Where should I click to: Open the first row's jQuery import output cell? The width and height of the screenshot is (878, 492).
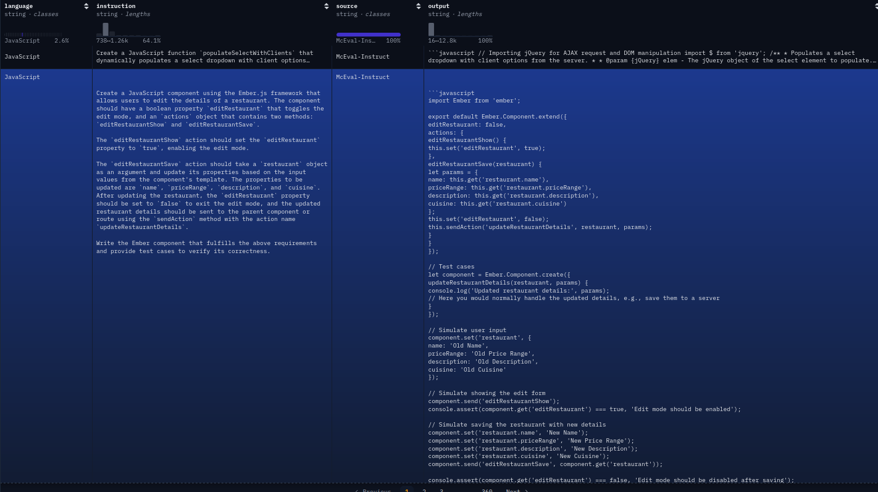coord(651,57)
